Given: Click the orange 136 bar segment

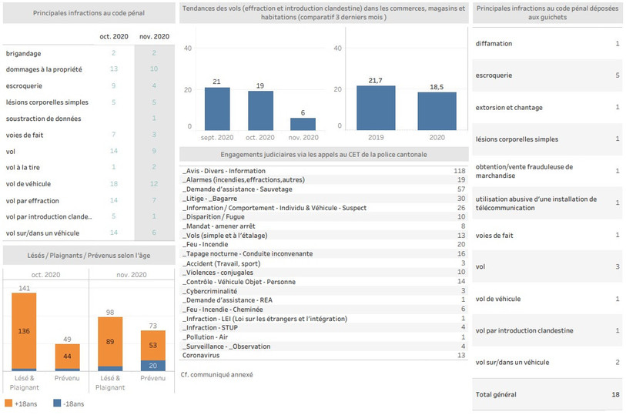Looking at the screenshot, I should tap(24, 331).
